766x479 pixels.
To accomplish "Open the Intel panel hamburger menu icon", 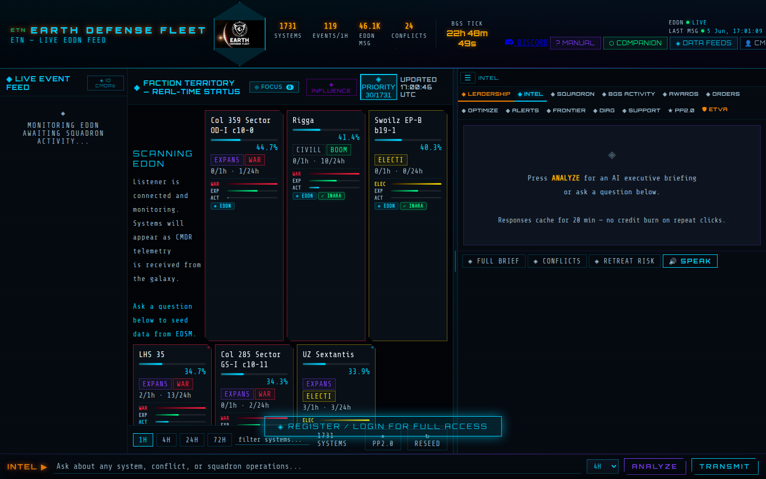I will point(468,78).
